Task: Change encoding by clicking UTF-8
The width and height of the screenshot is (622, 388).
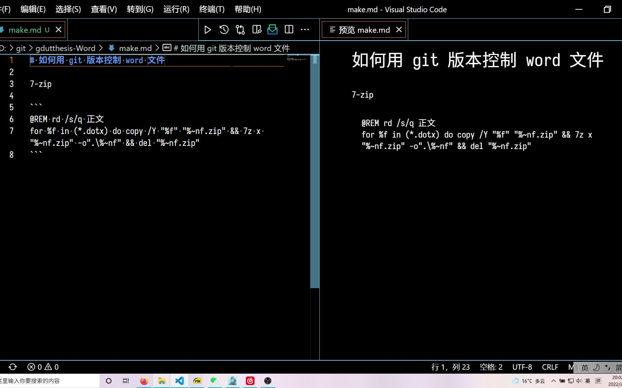Action: click(x=522, y=367)
